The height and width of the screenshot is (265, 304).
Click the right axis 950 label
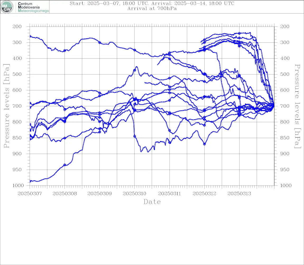(x=285, y=170)
